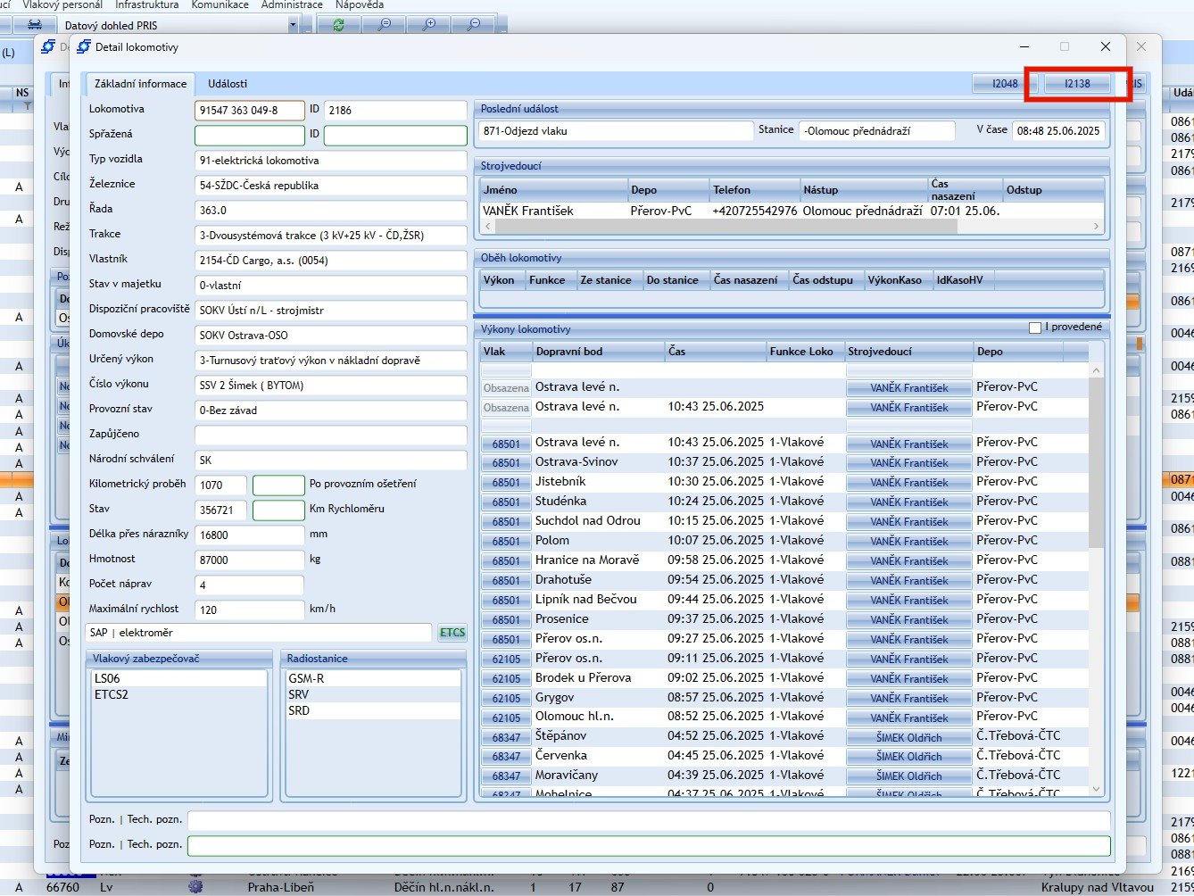Click the green refresh icon in the toolbar

click(338, 25)
